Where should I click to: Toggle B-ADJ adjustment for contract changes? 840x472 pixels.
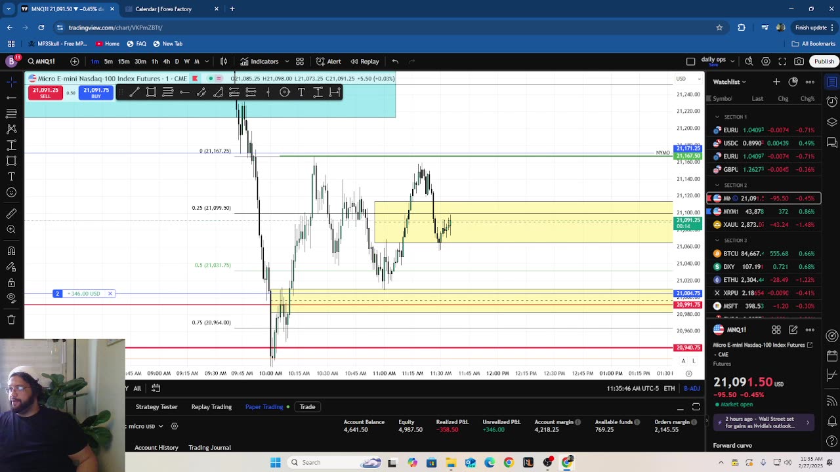(692, 388)
